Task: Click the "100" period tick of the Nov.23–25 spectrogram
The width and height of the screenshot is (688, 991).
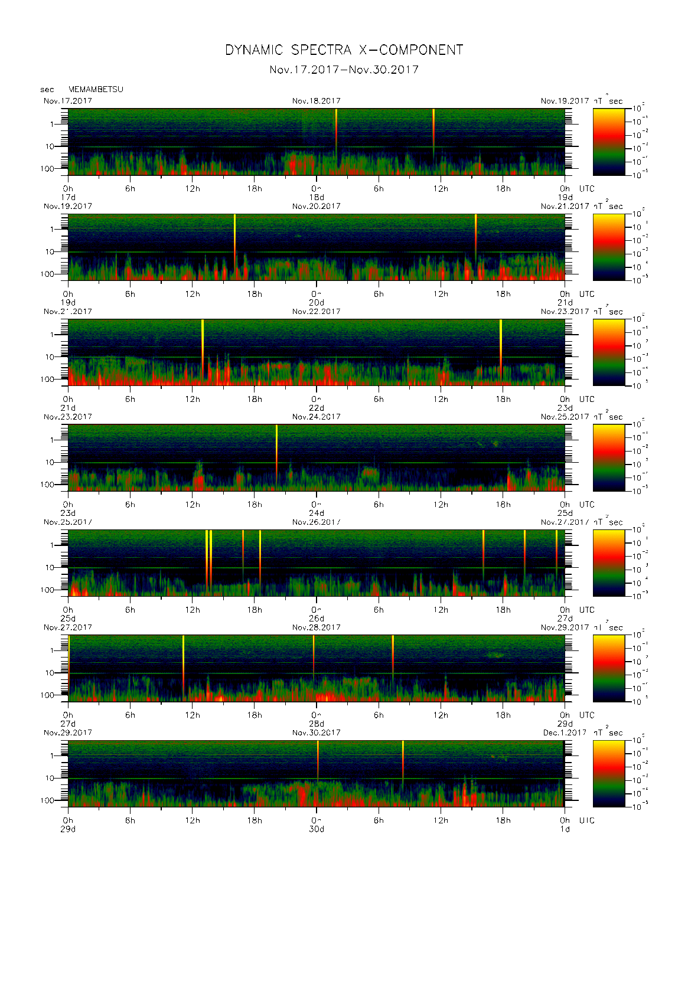Action: pyautogui.click(x=47, y=485)
